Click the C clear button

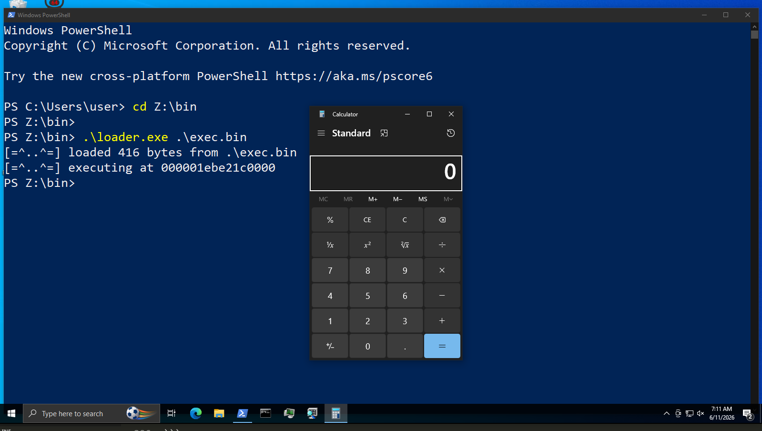(x=405, y=220)
